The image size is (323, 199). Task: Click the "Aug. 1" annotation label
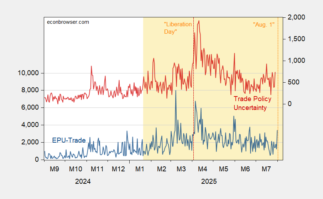[x=264, y=25]
